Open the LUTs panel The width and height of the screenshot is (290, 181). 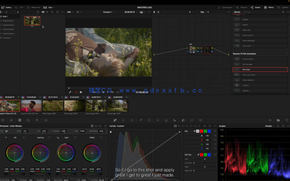click(x=19, y=8)
